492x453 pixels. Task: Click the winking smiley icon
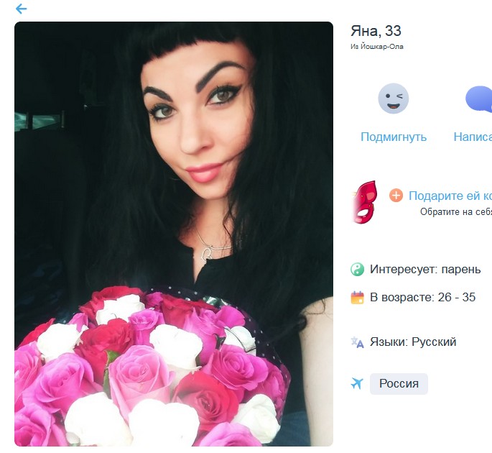393,99
